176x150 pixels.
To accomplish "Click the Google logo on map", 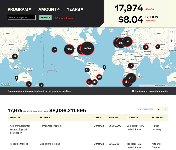I will coord(6,85).
